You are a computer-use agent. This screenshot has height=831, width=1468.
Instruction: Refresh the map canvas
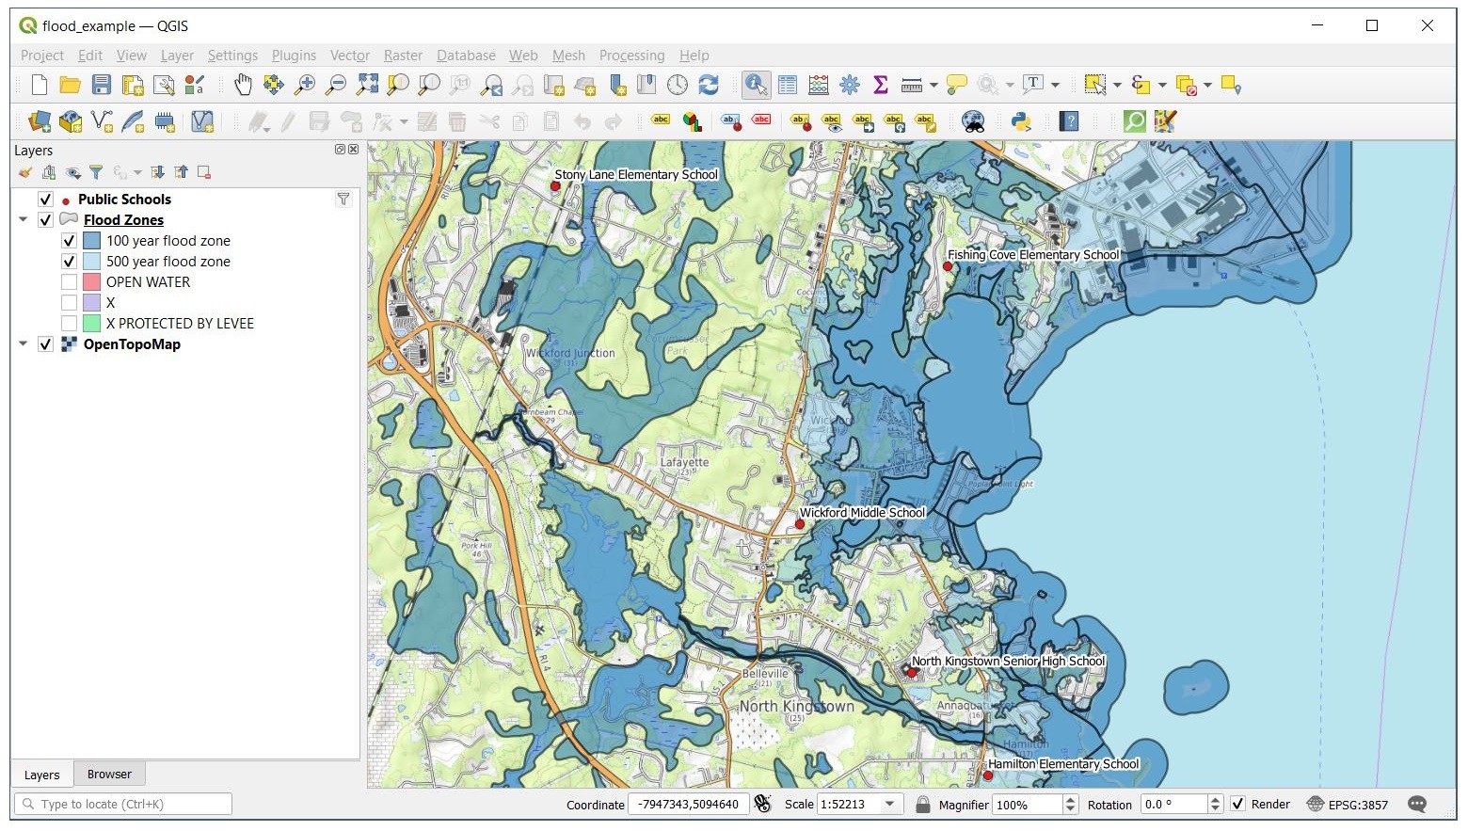(709, 86)
